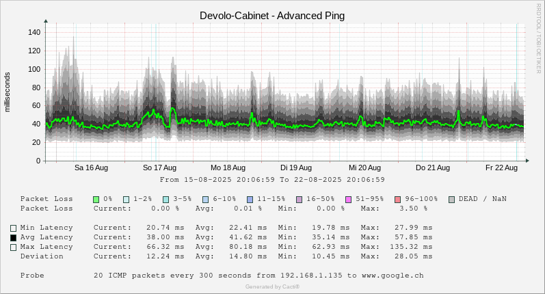Viewport: 545px width, 294px height.
Task: Click the 3-5% packet loss swatch
Action: click(x=165, y=200)
